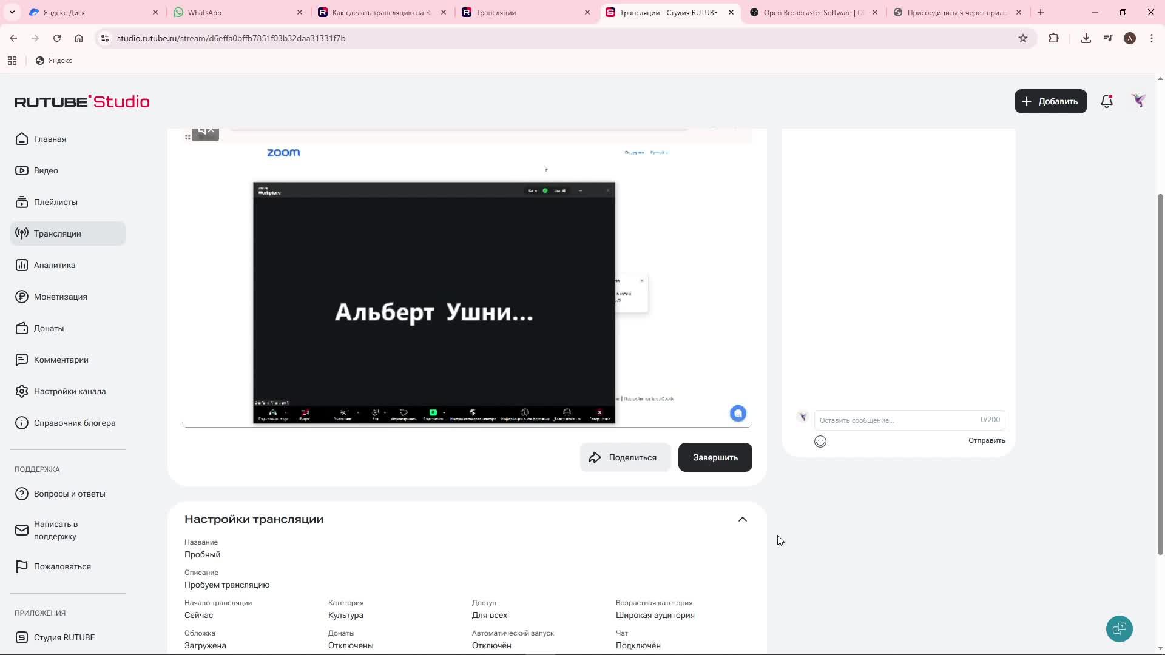Image resolution: width=1165 pixels, height=655 pixels.
Task: Open the notifications bell
Action: [x=1107, y=101]
